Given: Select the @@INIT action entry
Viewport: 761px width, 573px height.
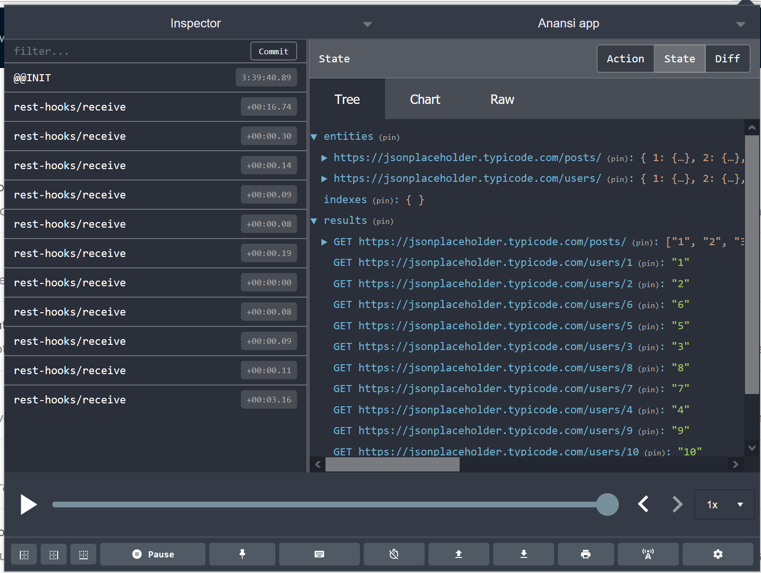Looking at the screenshot, I should pyautogui.click(x=32, y=77).
